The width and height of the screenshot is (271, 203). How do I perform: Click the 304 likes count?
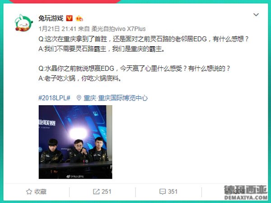point(239,192)
